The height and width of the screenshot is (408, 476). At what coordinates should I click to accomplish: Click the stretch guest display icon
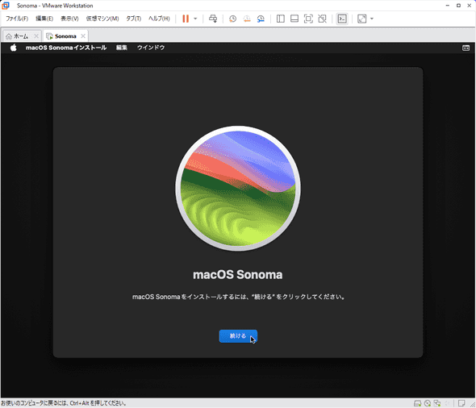click(362, 19)
